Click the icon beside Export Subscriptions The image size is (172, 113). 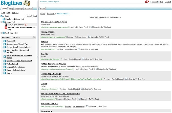(x=5, y=70)
